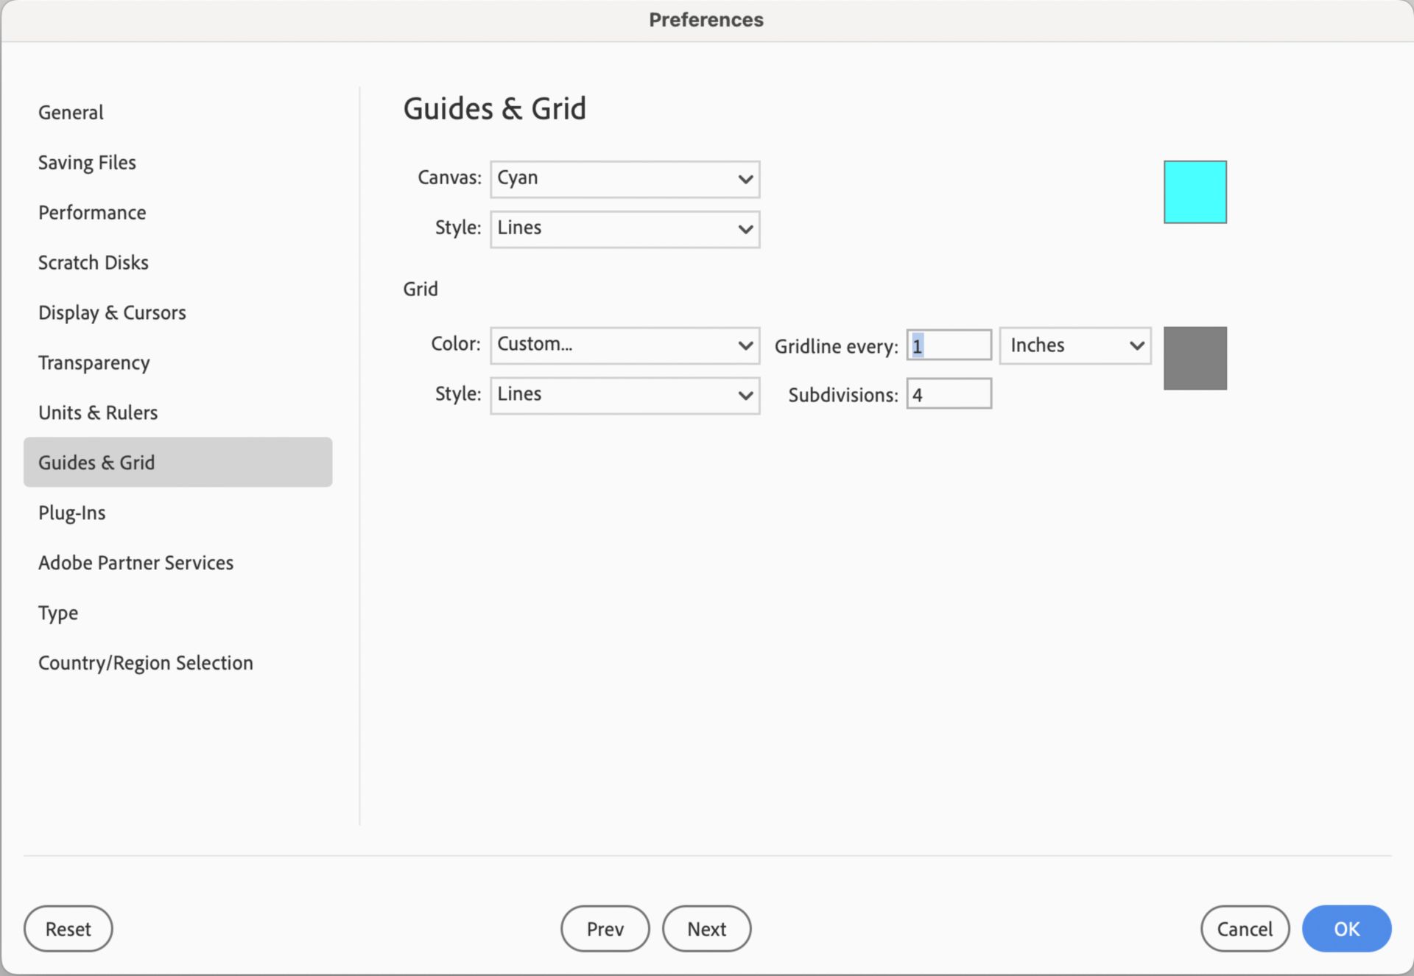Open the Grid Color dropdown
This screenshot has width=1414, height=976.
pyautogui.click(x=625, y=345)
